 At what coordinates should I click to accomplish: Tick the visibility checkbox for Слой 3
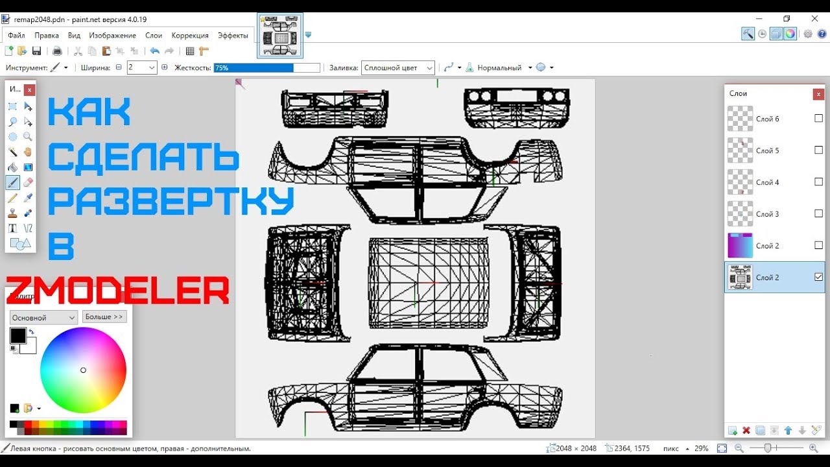point(818,214)
